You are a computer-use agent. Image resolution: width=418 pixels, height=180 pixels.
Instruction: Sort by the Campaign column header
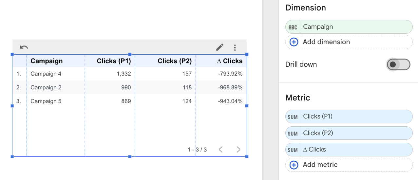[x=47, y=61]
